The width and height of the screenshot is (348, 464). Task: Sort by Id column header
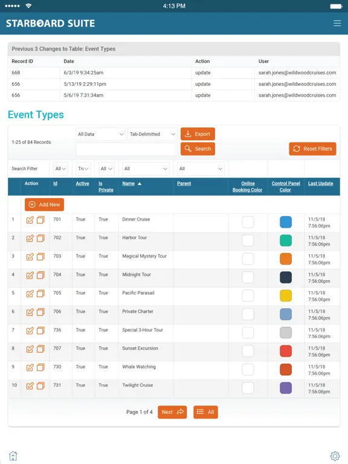pos(55,184)
